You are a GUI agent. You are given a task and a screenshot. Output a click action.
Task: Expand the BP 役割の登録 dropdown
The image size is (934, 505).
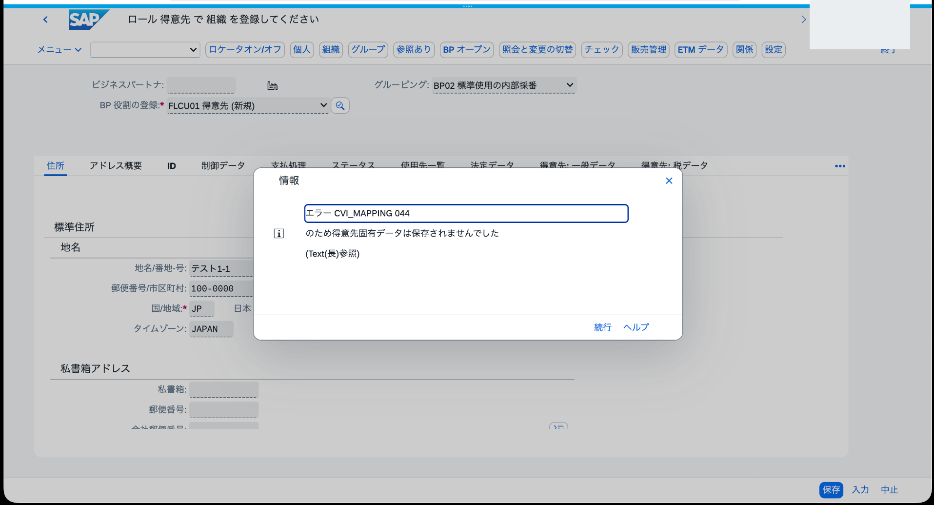point(323,105)
